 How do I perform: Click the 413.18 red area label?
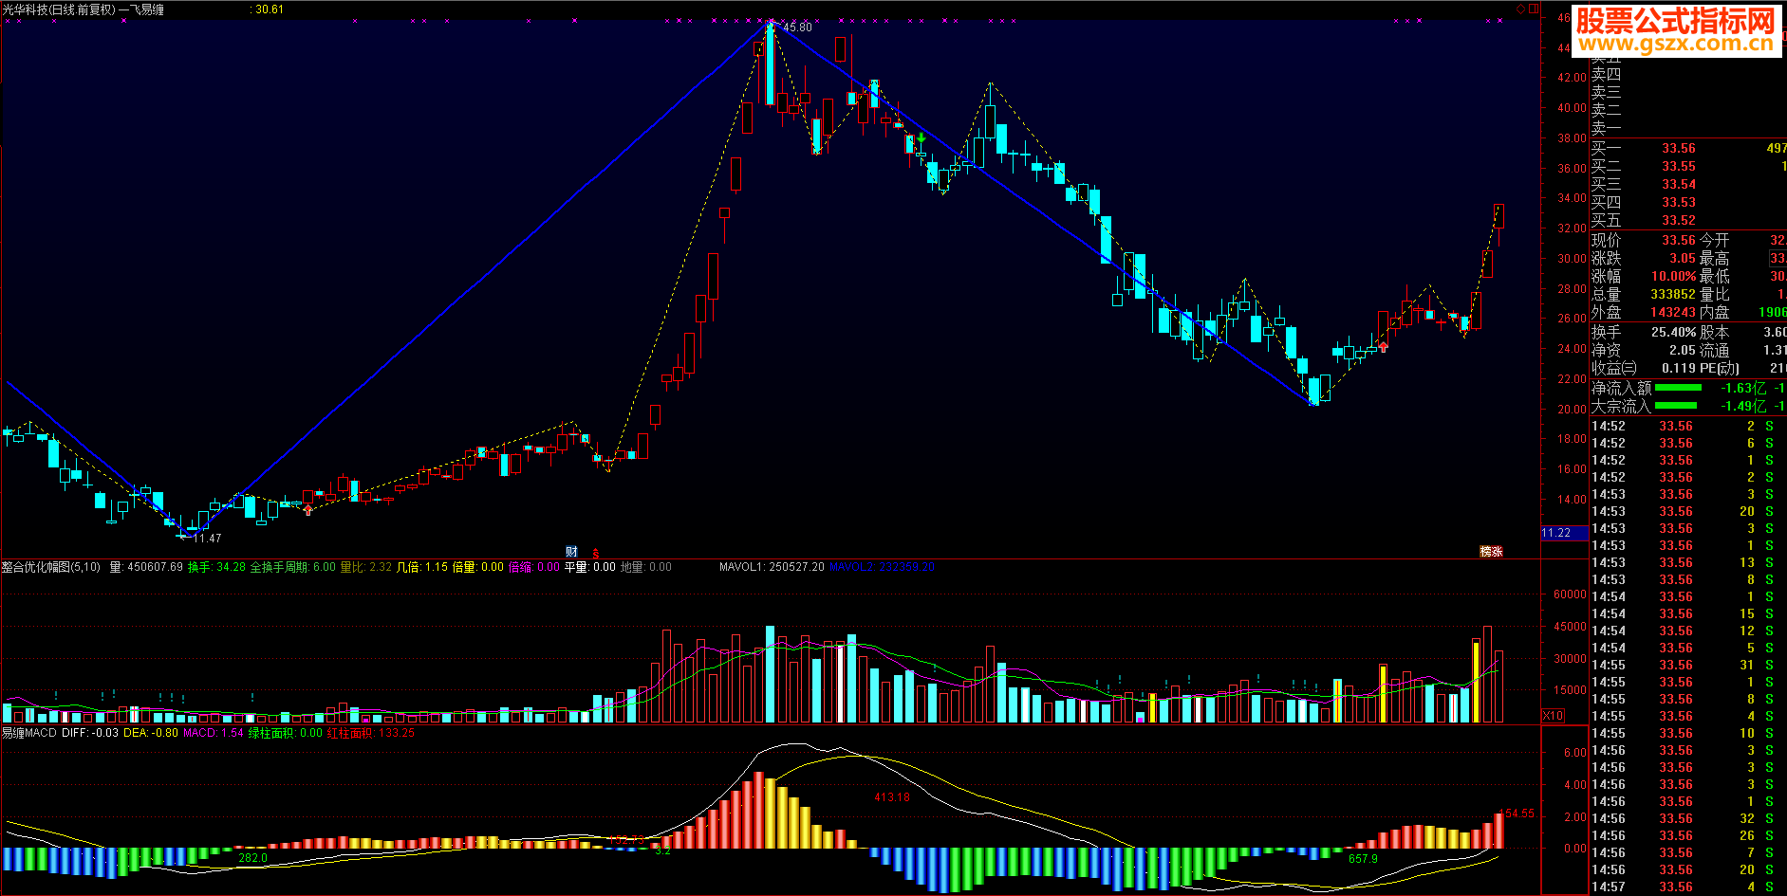[x=892, y=797]
